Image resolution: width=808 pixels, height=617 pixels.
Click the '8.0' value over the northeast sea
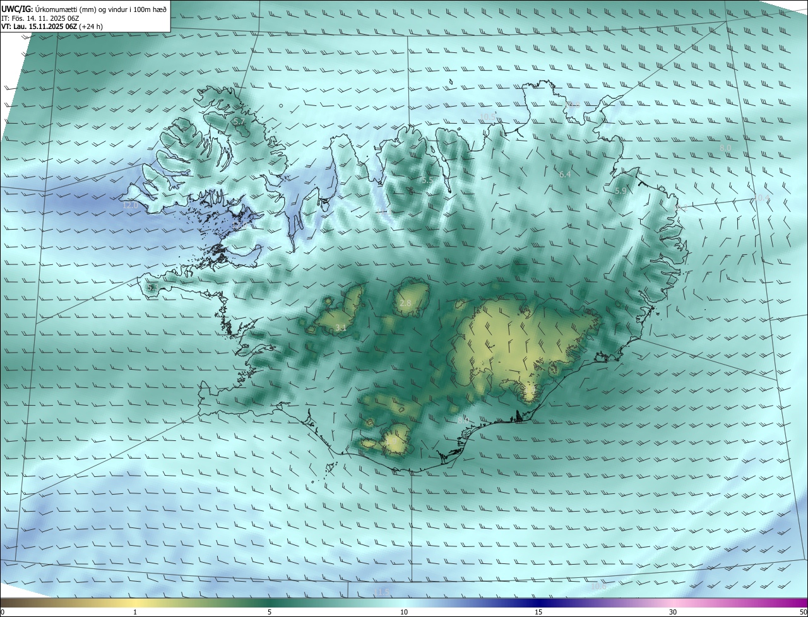click(x=725, y=148)
